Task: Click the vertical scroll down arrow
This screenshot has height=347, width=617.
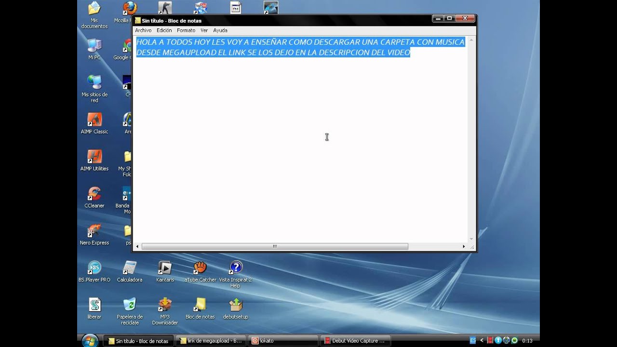Action: (x=471, y=239)
